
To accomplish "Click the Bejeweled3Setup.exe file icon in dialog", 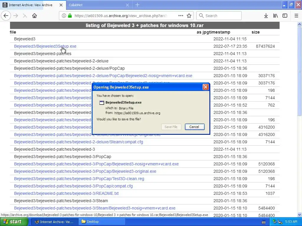I will [x=101, y=102].
